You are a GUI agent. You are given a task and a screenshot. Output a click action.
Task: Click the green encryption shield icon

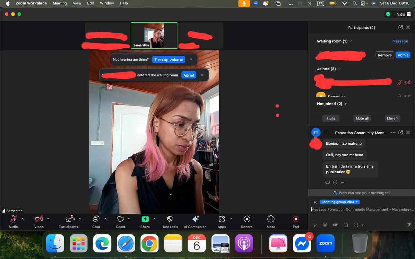(388, 14)
